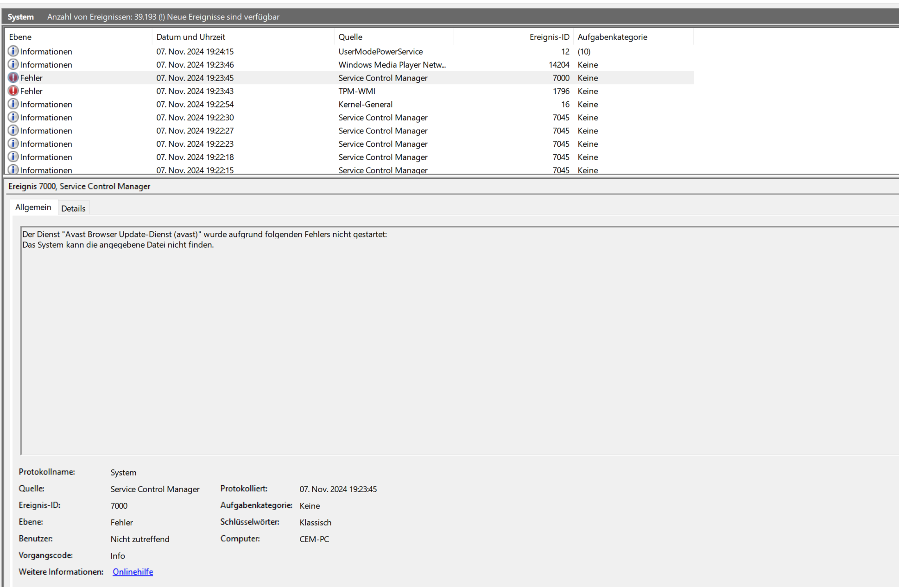
Task: Switch to the Details tab
Action: point(73,208)
